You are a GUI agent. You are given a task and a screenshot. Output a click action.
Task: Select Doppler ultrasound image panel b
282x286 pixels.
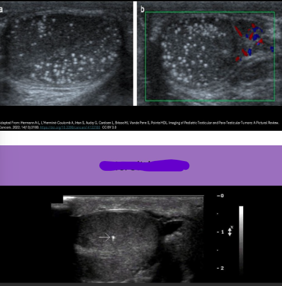[x=209, y=53]
